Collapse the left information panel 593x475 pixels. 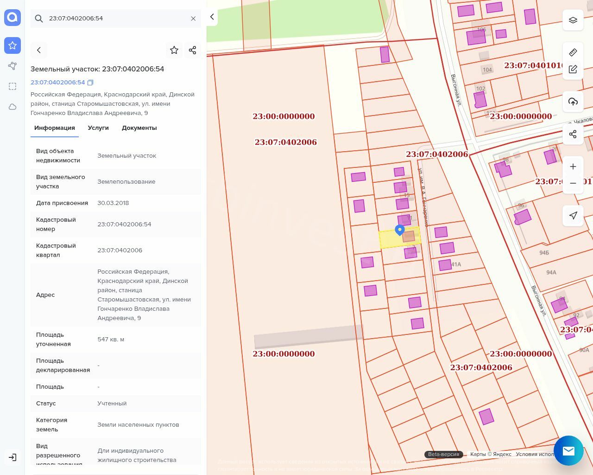[x=212, y=17]
